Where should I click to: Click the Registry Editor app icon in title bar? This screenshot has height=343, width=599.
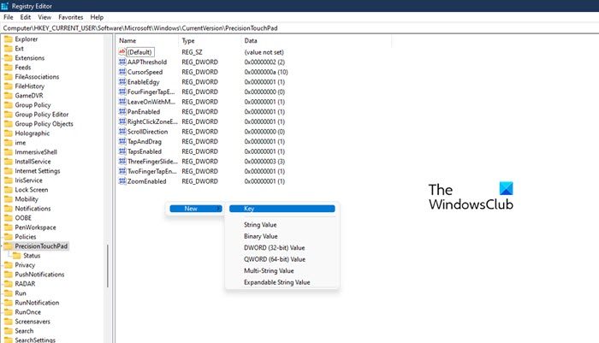click(4, 6)
